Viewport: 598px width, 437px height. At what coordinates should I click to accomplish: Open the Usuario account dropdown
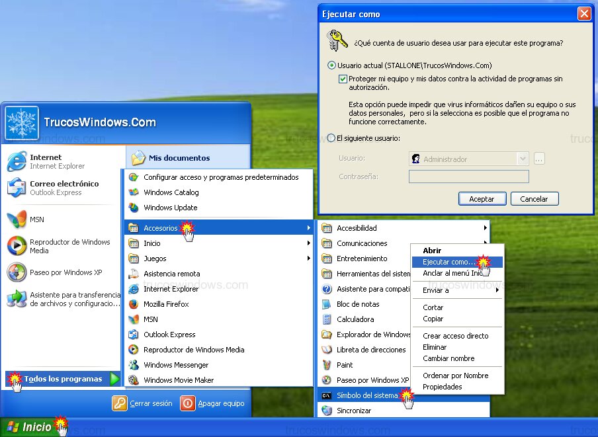pos(523,159)
